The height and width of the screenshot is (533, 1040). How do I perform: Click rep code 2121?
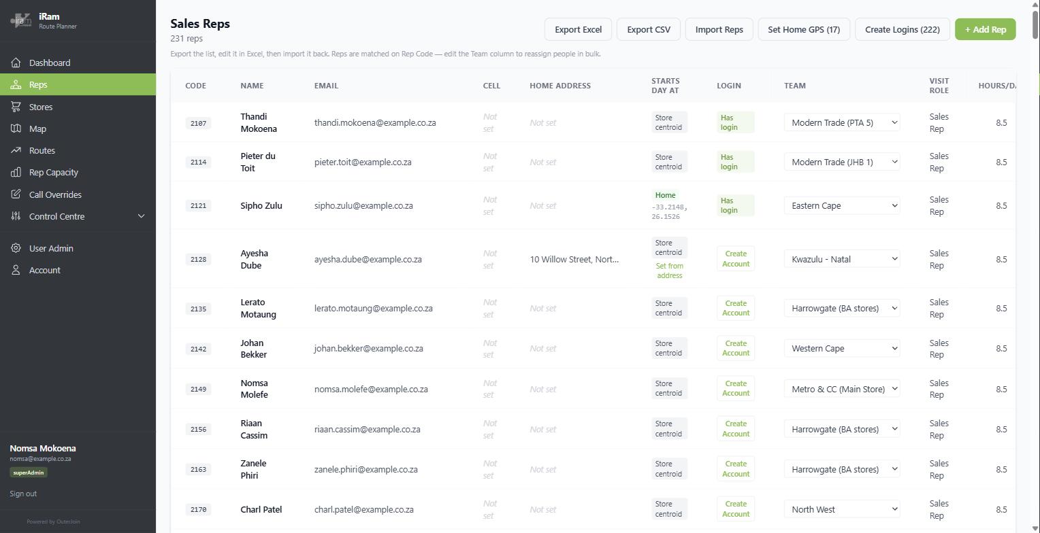point(198,205)
